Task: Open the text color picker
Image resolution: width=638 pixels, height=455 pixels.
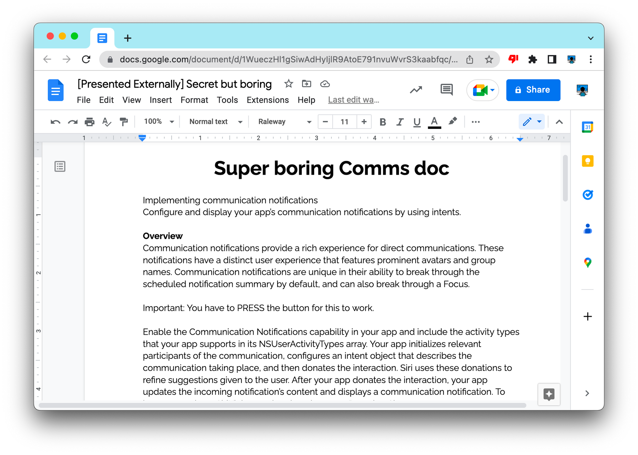Action: pyautogui.click(x=434, y=122)
